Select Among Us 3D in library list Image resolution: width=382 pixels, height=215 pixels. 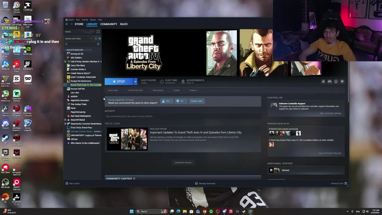pos(77,54)
